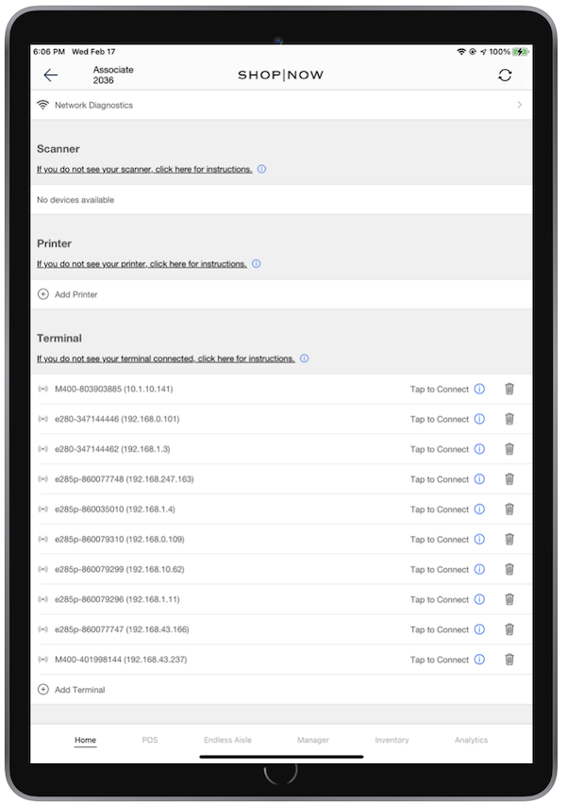Expand Network Diagnostics chevron
This screenshot has width=566, height=803.
(520, 105)
